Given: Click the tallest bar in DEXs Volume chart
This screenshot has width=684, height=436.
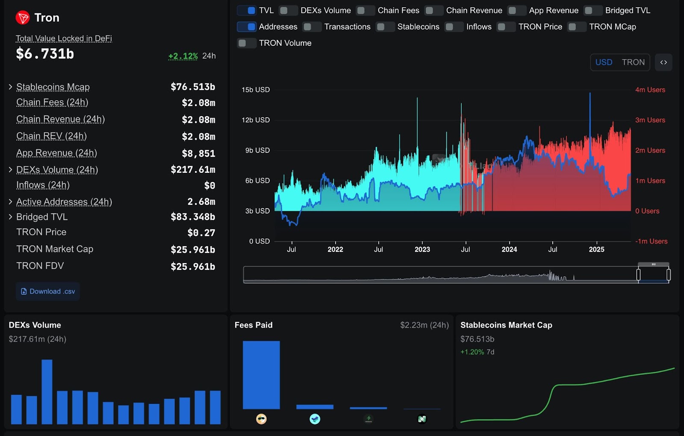Looking at the screenshot, I should [x=47, y=392].
